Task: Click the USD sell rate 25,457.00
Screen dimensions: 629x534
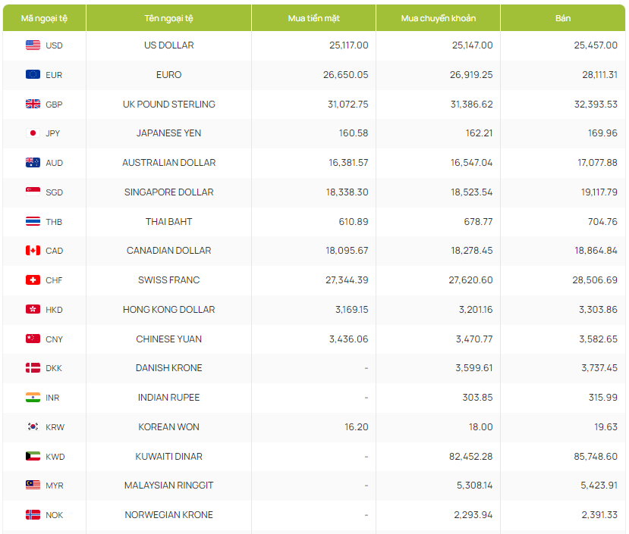Action: point(595,45)
